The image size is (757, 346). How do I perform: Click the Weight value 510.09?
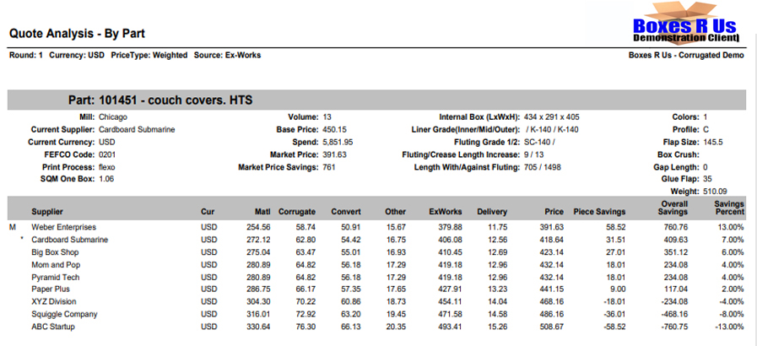pyautogui.click(x=715, y=191)
